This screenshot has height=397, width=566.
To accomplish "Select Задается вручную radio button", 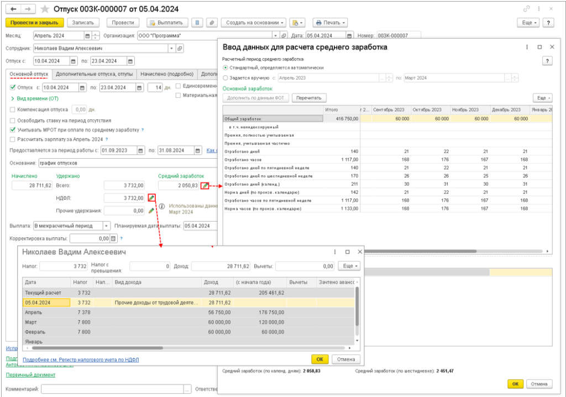I will tap(225, 78).
